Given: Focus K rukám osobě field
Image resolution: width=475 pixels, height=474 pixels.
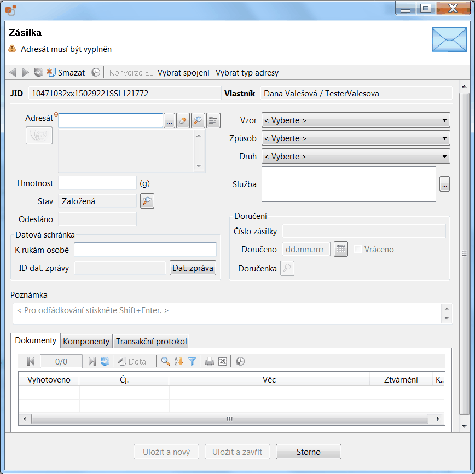Looking at the screenshot, I should 145,250.
